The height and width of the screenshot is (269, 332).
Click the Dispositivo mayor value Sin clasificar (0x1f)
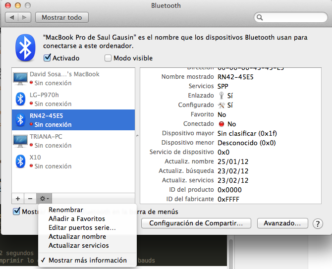[247, 133]
